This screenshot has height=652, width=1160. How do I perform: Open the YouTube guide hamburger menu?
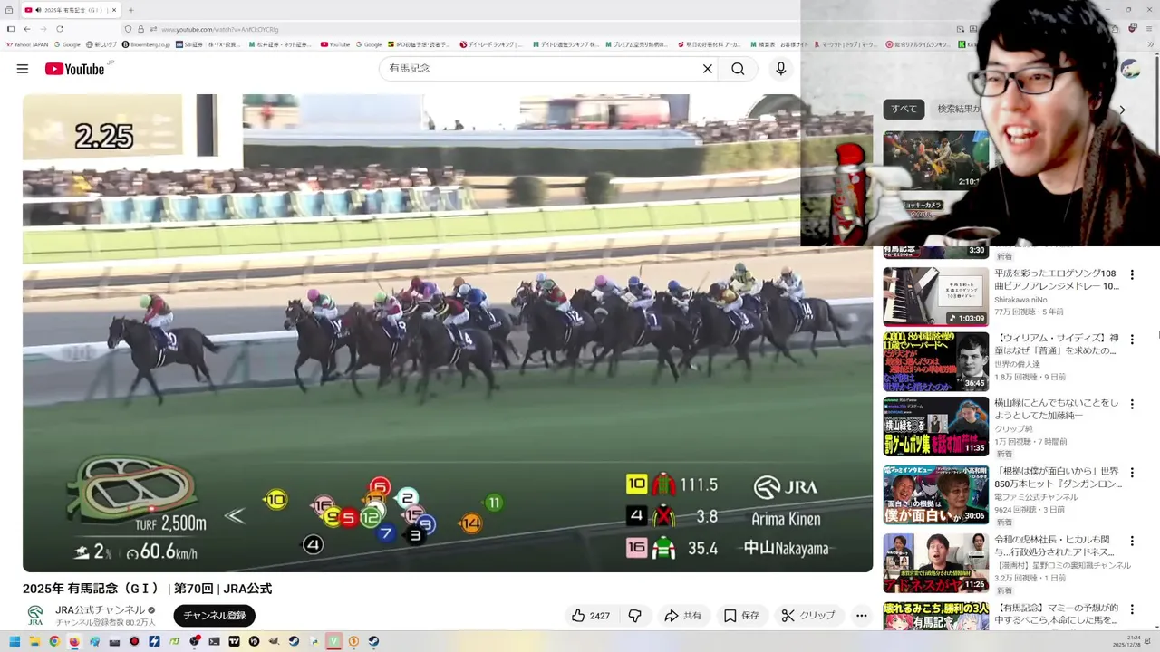click(x=23, y=69)
